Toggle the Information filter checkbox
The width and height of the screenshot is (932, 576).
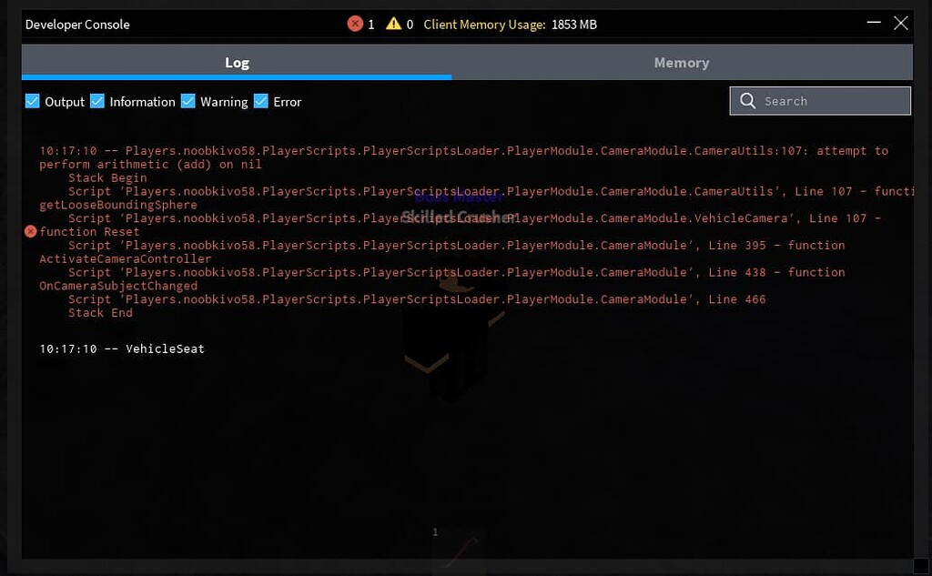click(97, 101)
